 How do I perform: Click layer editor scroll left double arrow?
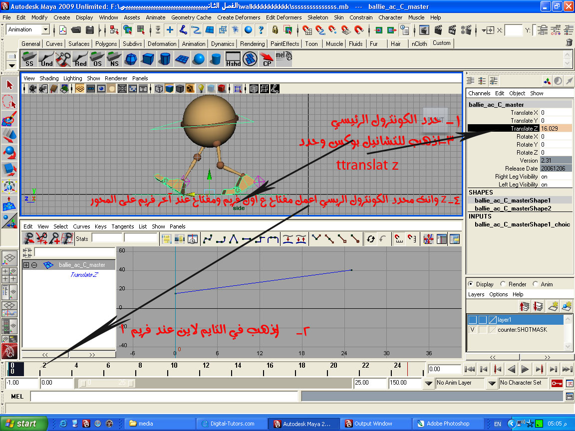click(x=493, y=357)
